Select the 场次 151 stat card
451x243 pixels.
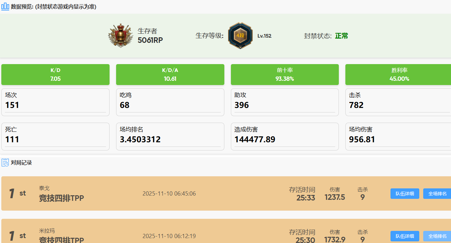tap(55, 102)
